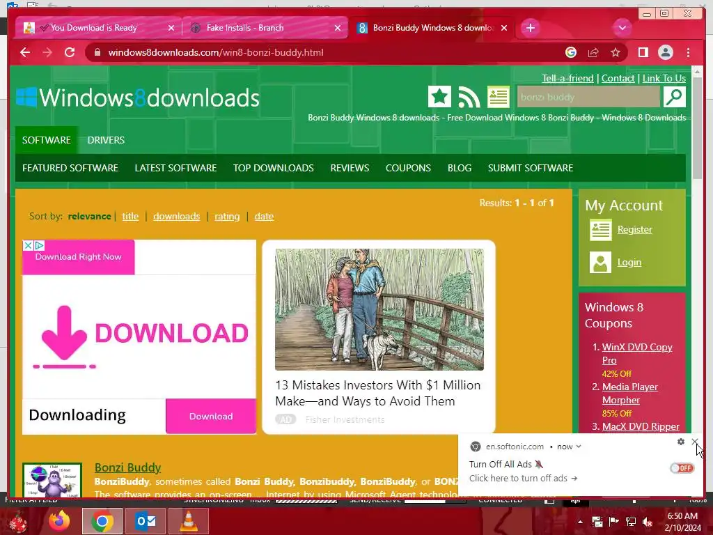
Task: Open the Contact link
Action: [618, 78]
